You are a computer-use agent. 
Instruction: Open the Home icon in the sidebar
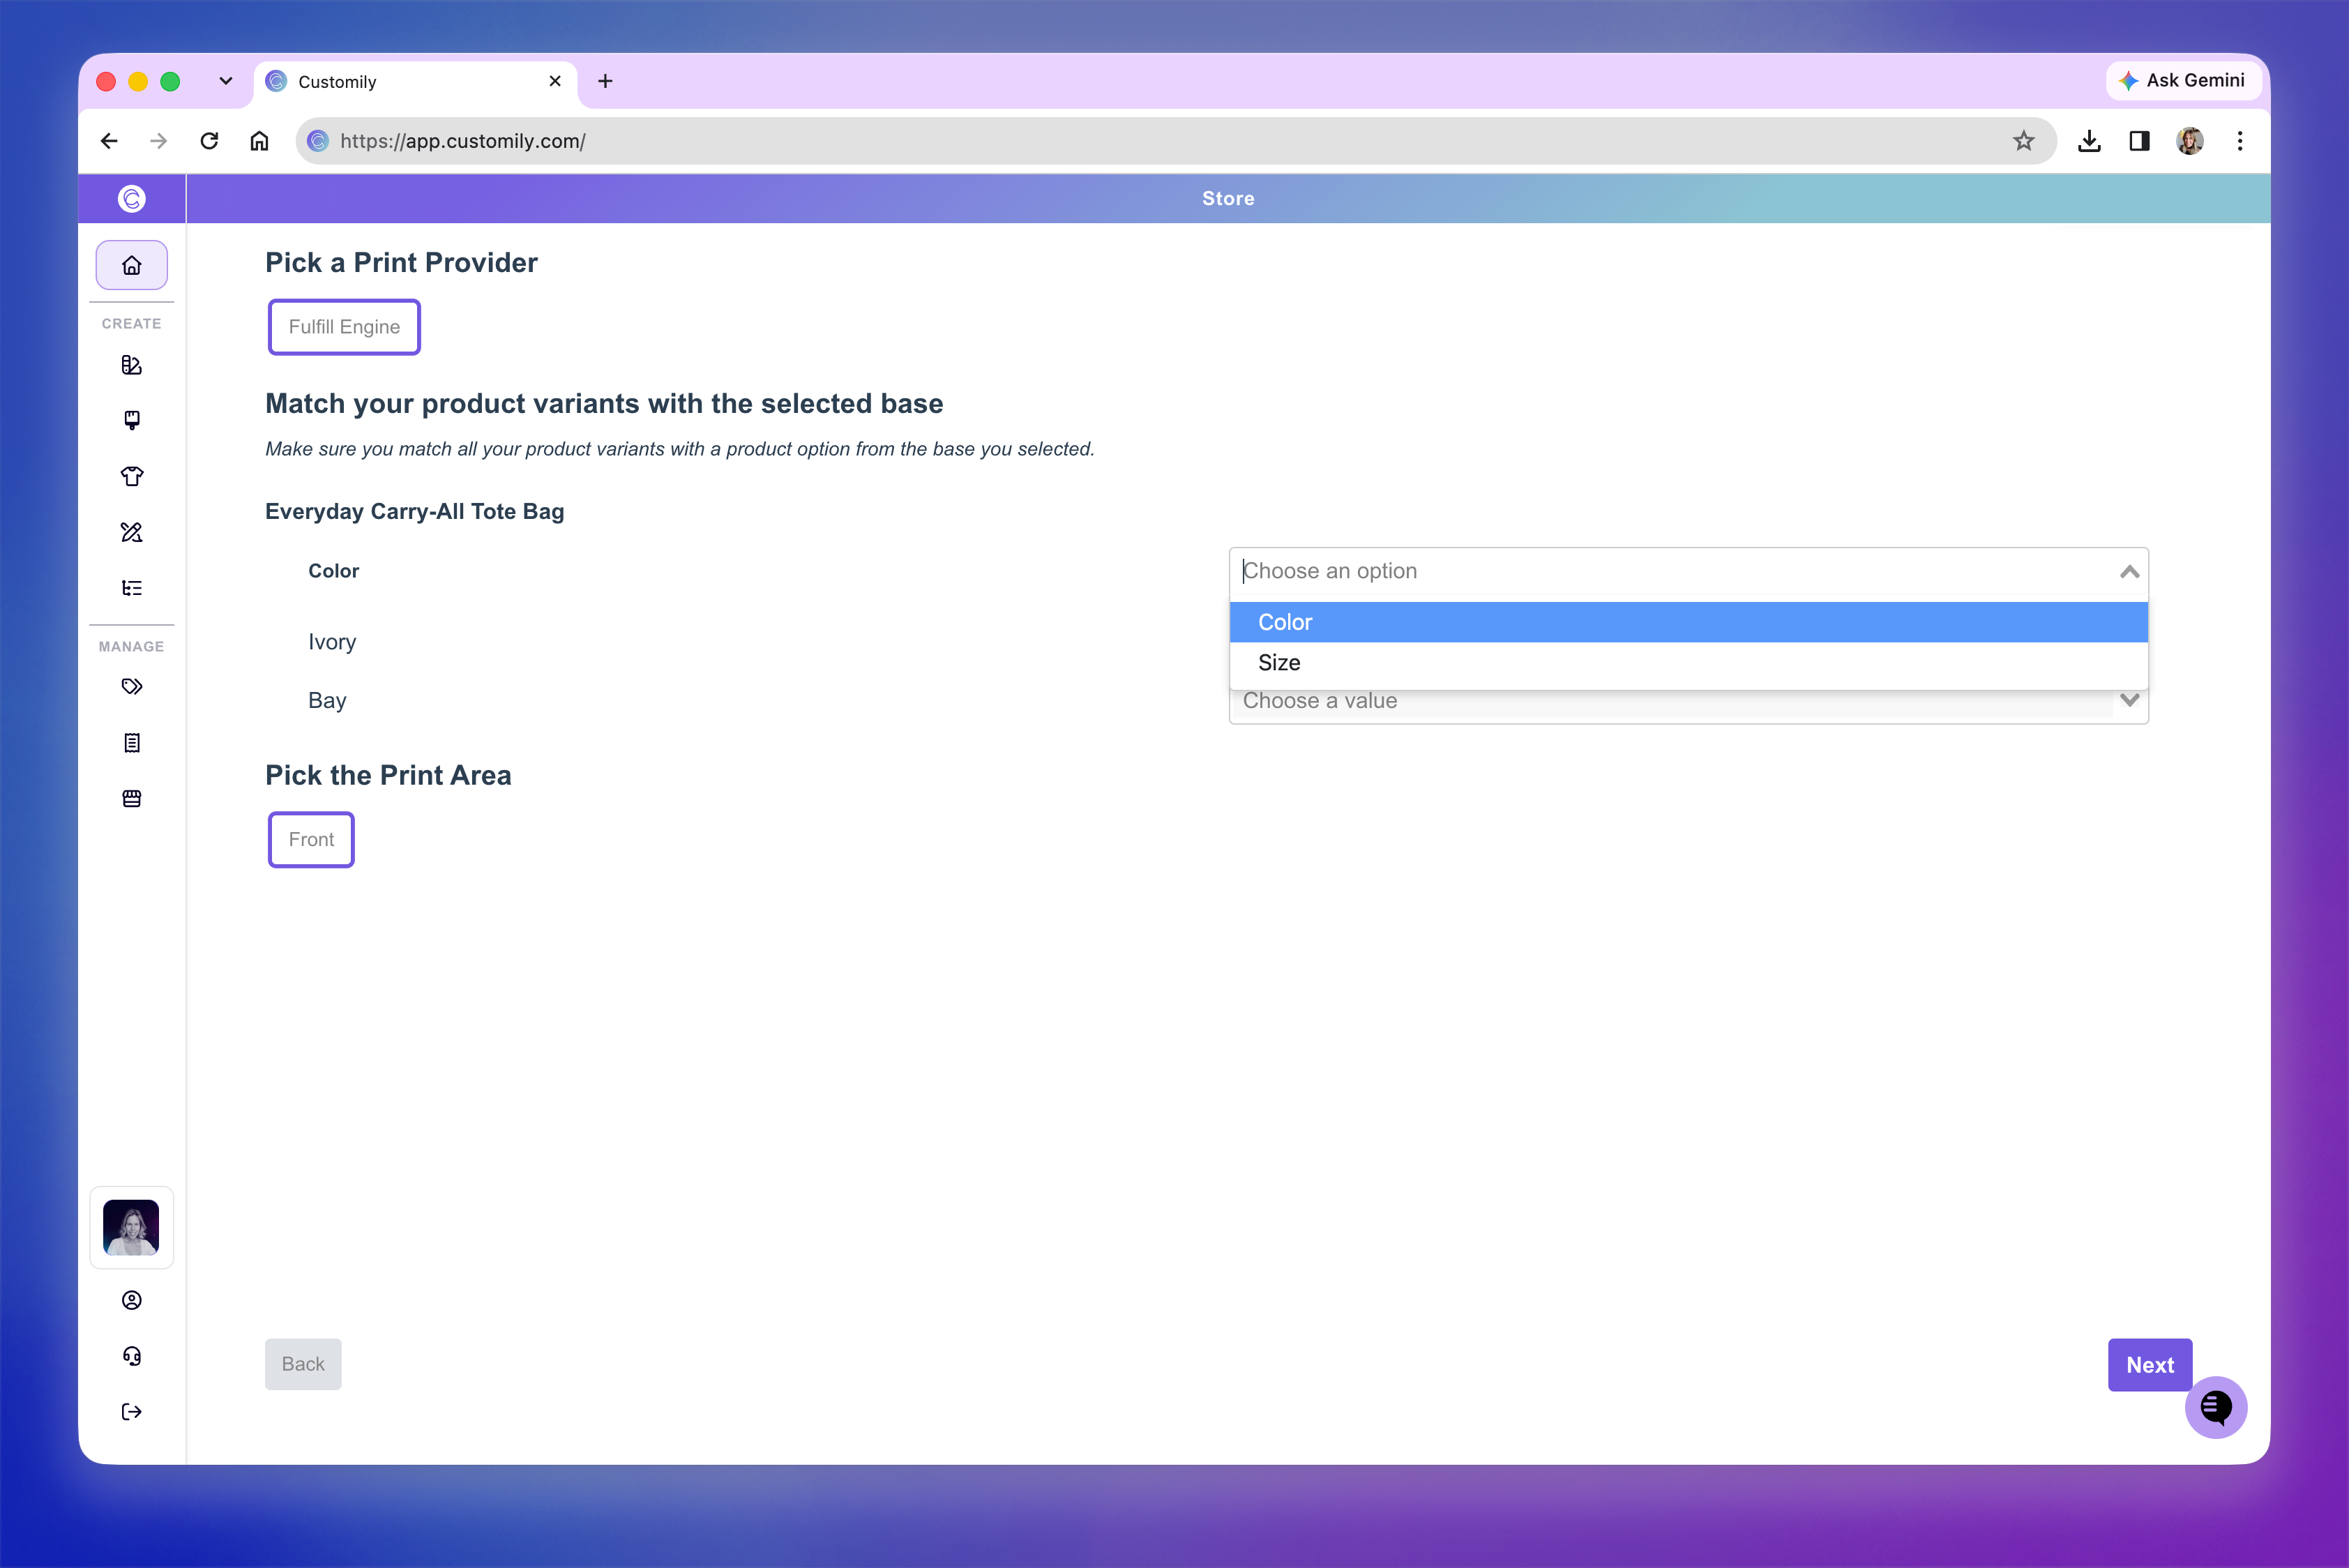click(131, 265)
